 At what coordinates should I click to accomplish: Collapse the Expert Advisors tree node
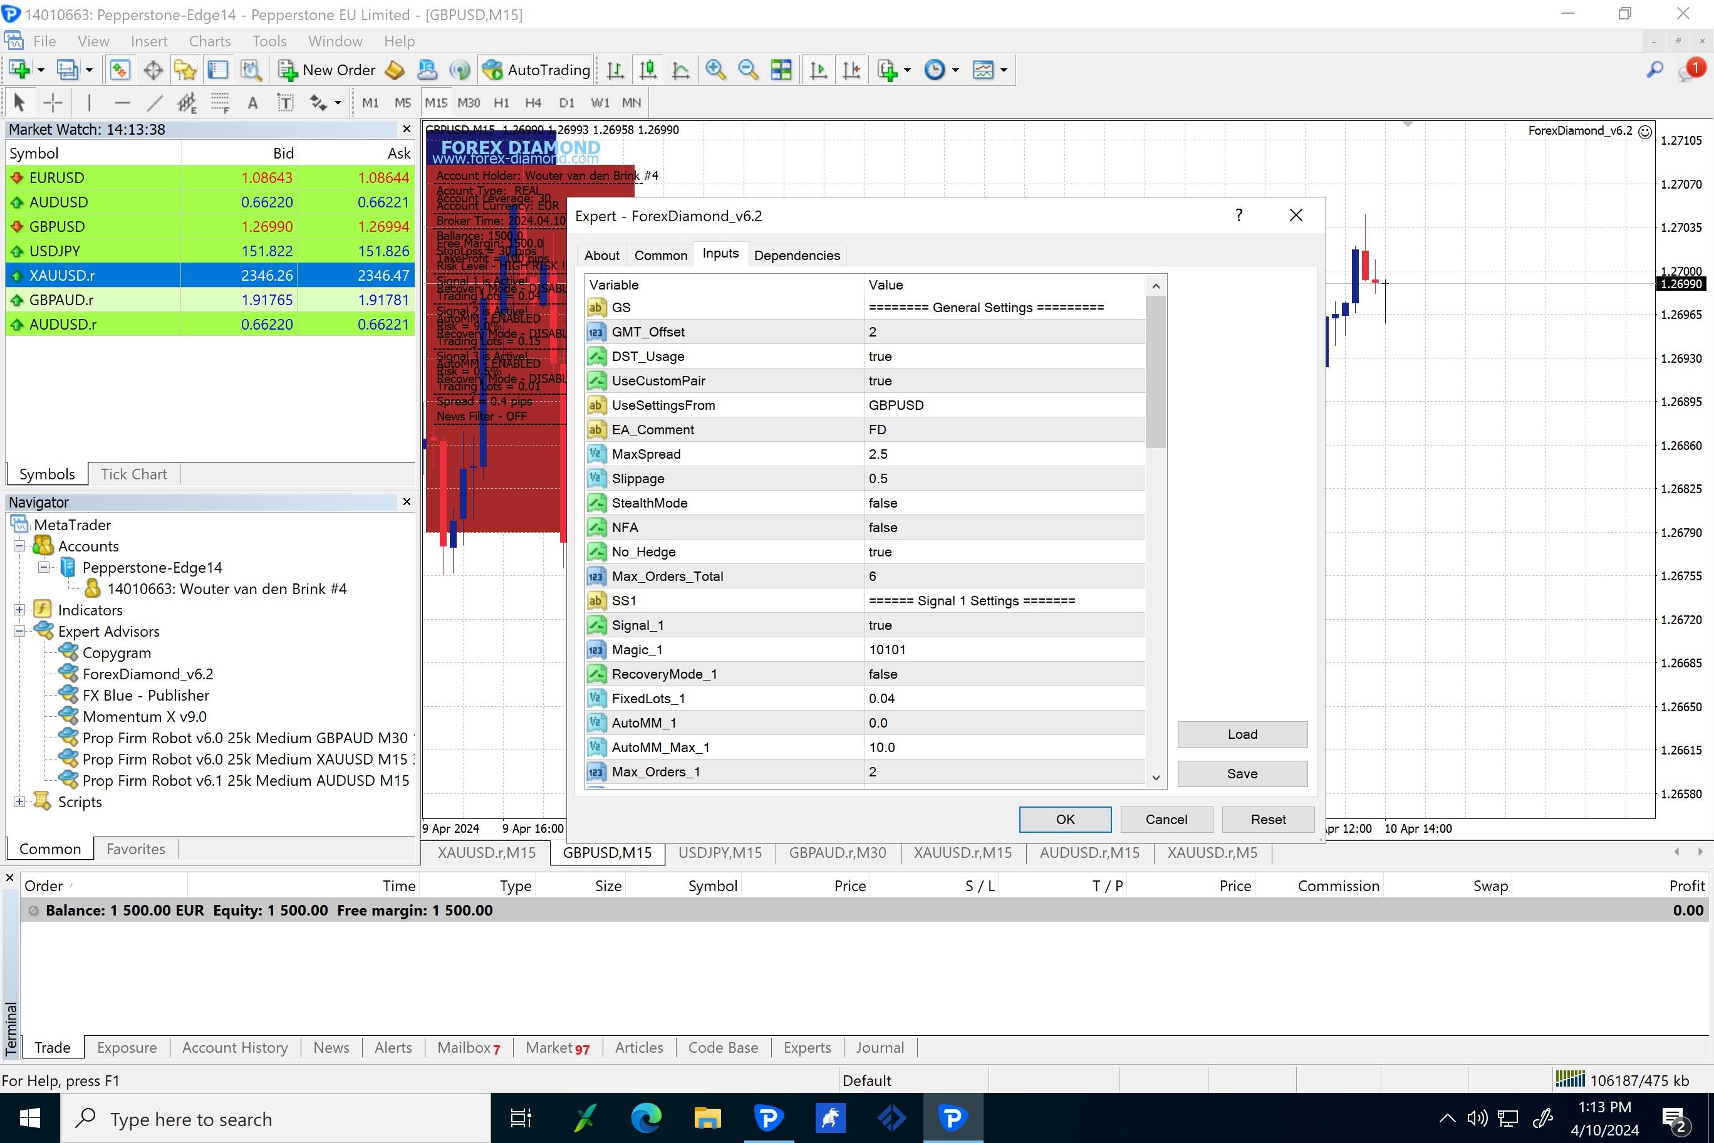19,631
